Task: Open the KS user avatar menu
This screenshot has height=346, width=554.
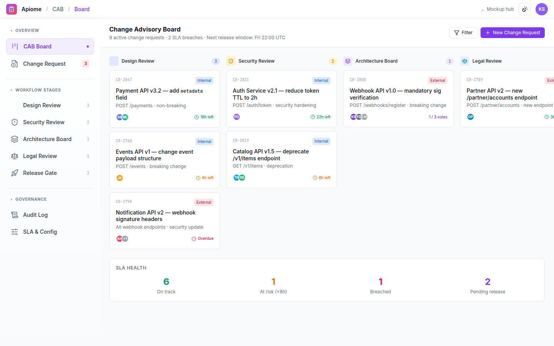Action: (x=542, y=9)
